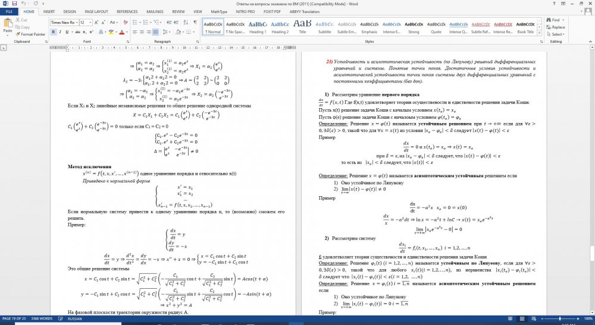Toggle Bold formatting
The height and width of the screenshot is (325, 595).
(54, 31)
